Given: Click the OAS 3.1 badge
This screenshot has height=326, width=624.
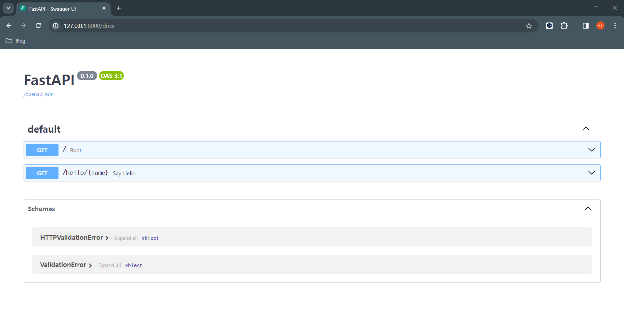Looking at the screenshot, I should [111, 76].
